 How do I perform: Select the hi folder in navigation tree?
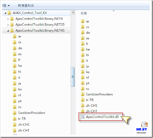(x=17, y=72)
